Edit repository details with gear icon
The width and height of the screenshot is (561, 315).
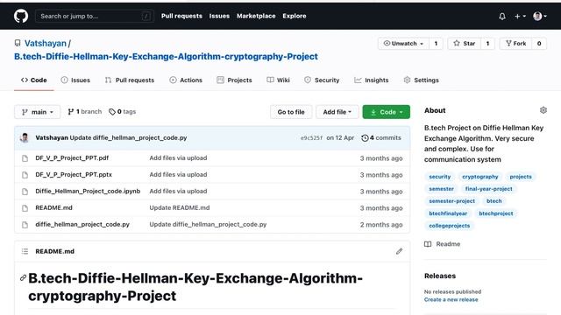(543, 110)
